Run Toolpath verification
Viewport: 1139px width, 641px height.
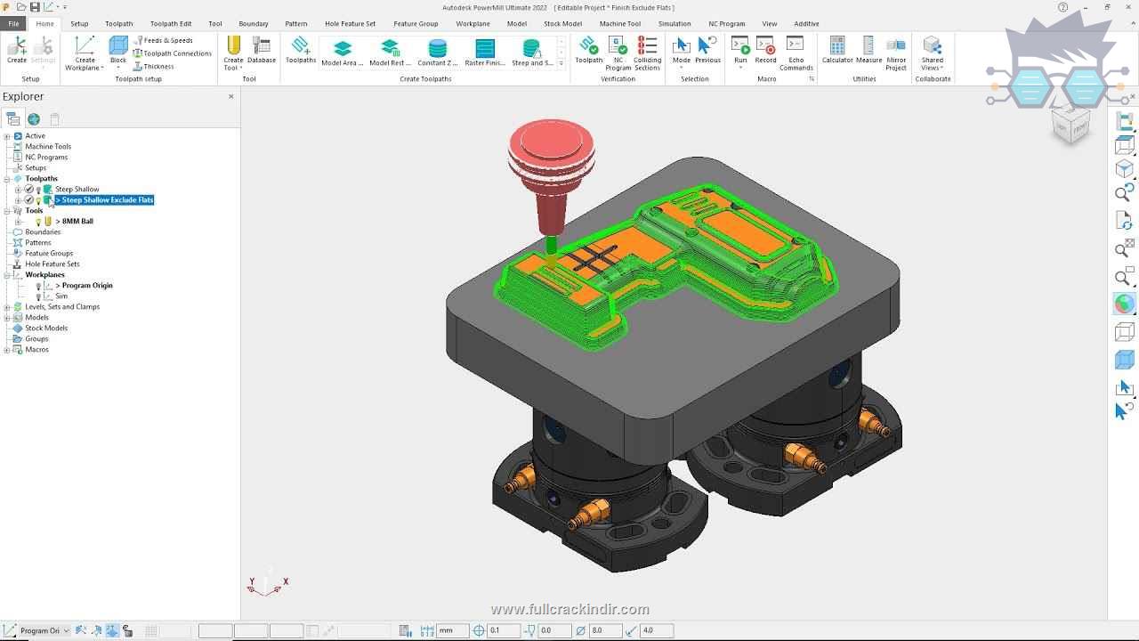(588, 50)
